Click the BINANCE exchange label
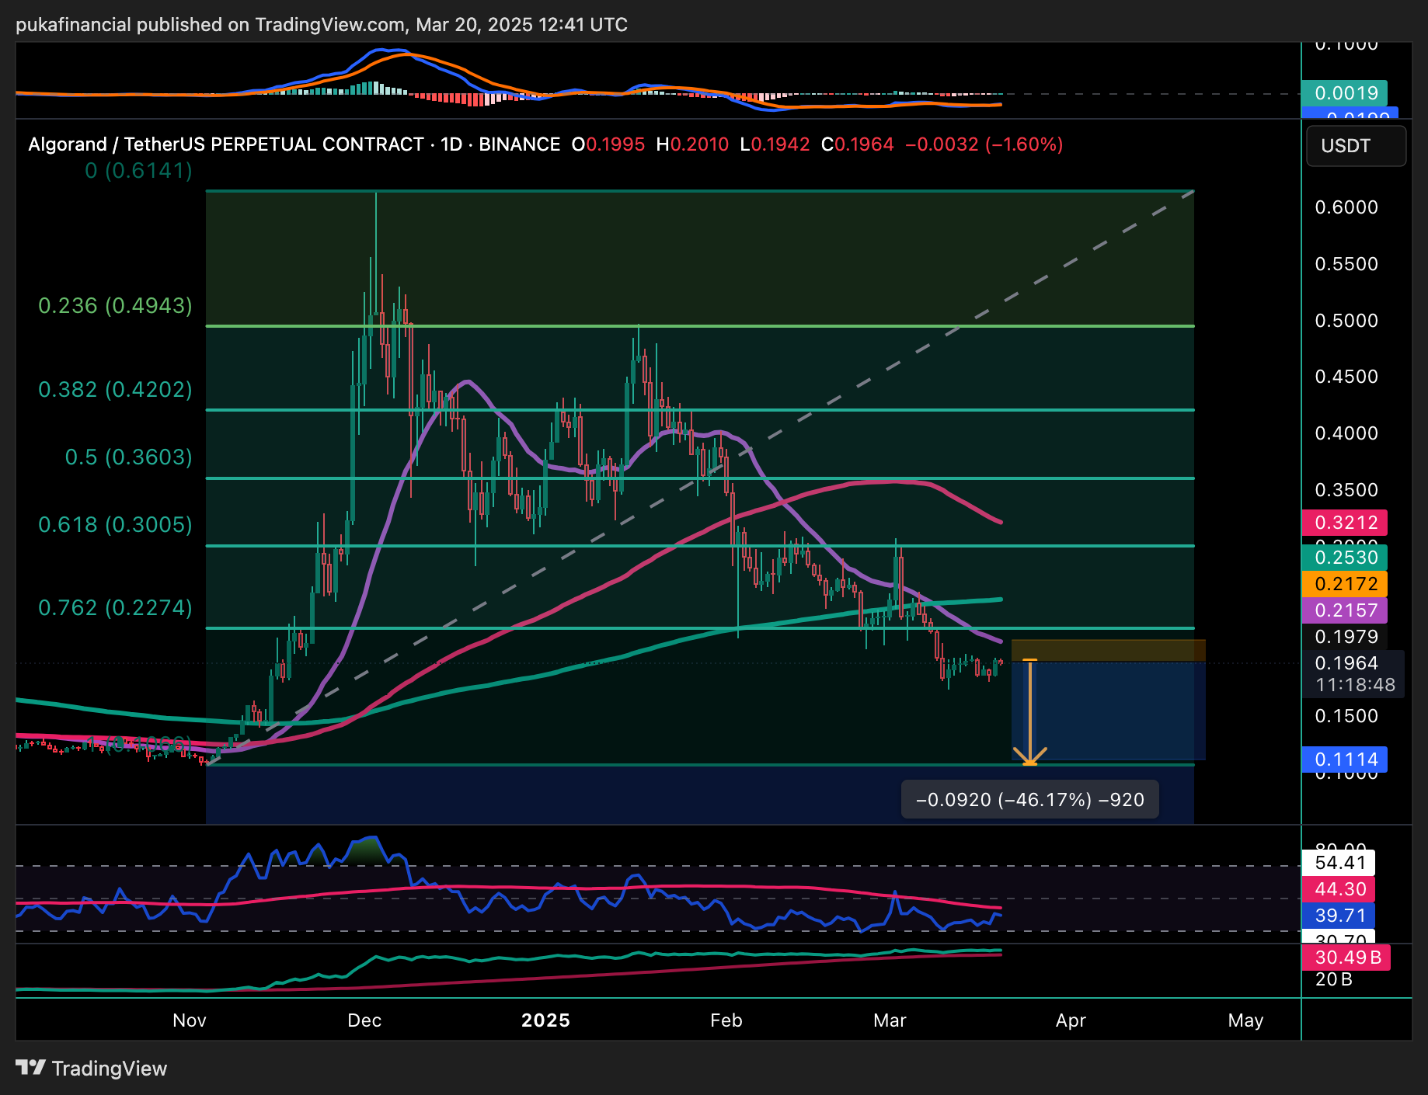 (x=519, y=144)
